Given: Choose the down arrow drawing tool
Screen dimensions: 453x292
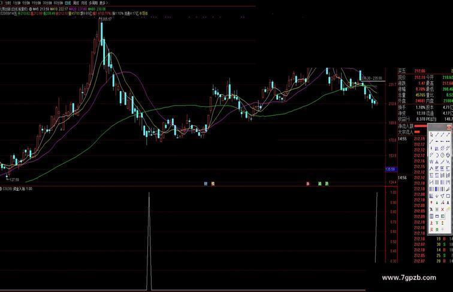Looking at the screenshot, I should [x=437, y=196].
